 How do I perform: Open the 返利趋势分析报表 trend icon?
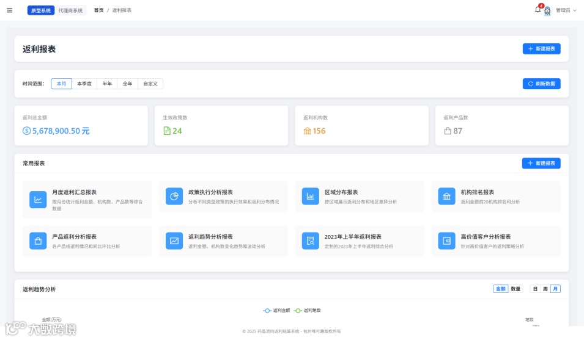174,241
